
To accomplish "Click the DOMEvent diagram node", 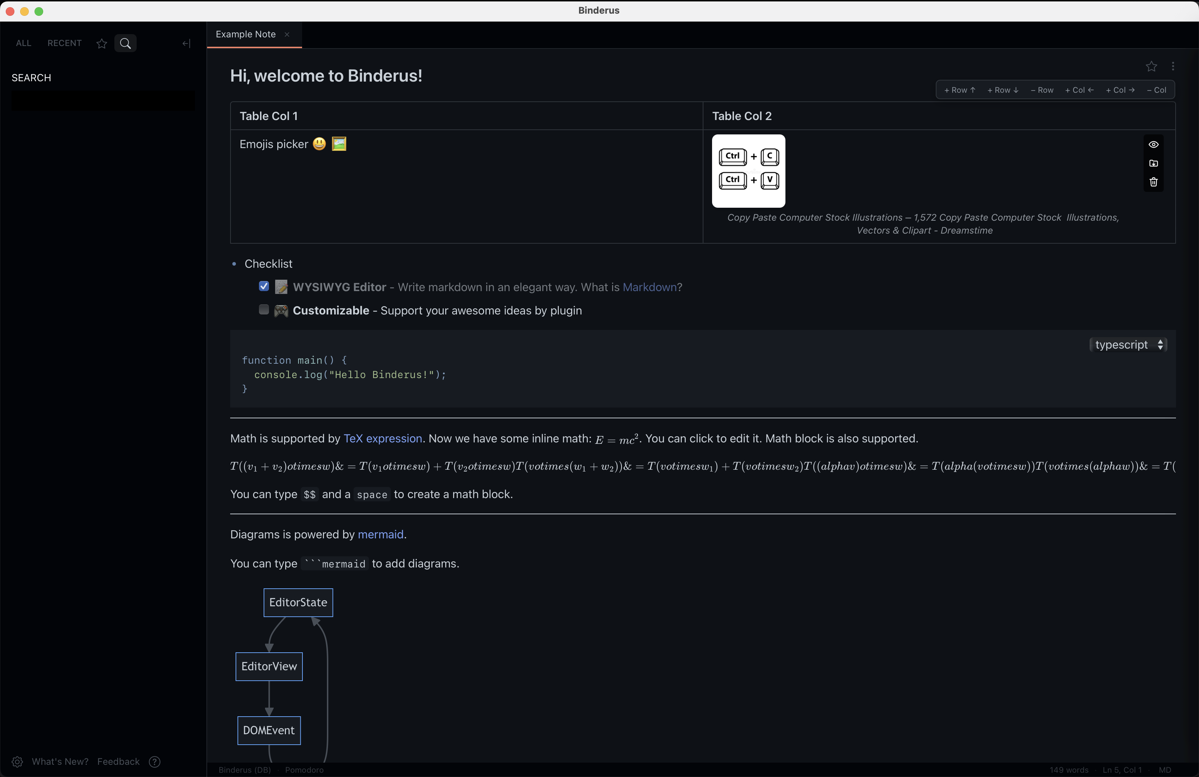I will point(269,730).
